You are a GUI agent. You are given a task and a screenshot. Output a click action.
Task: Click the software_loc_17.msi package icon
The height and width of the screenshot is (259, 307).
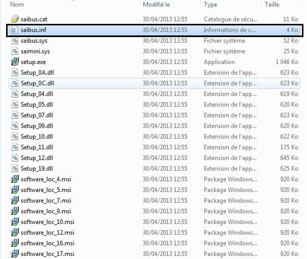pyautogui.click(x=15, y=254)
